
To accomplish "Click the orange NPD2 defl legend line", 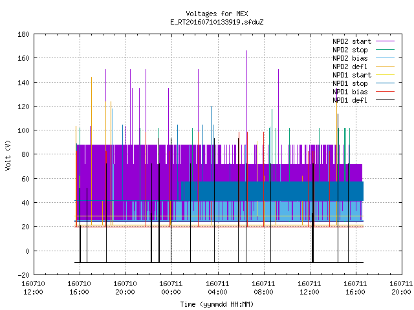I will click(x=386, y=67).
